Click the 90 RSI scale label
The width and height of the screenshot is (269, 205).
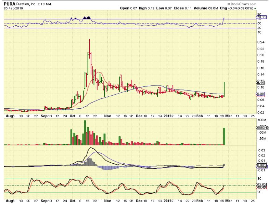tap(259, 14)
